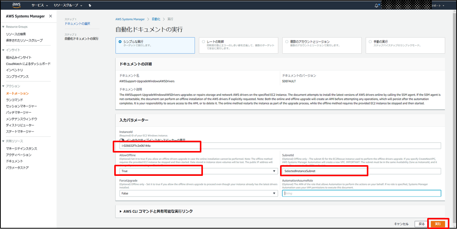Choose the 複数のアカウントとリージョン radio option

click(x=287, y=42)
